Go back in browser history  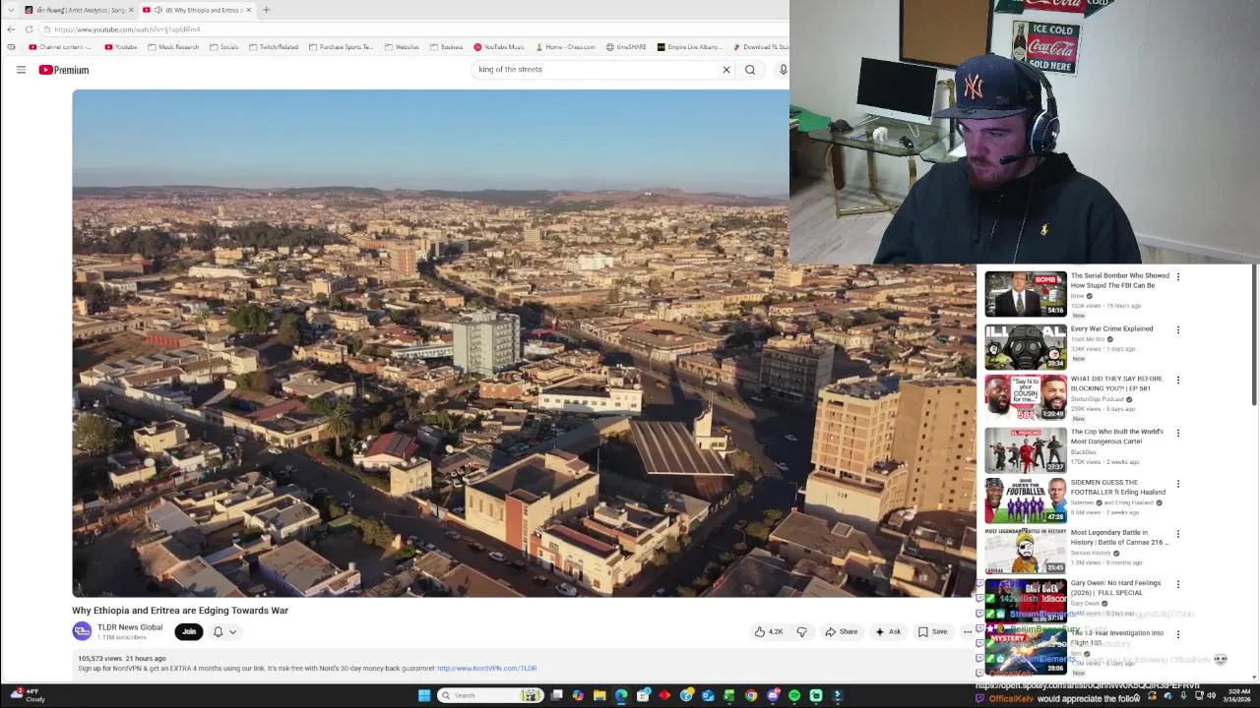pos(11,29)
